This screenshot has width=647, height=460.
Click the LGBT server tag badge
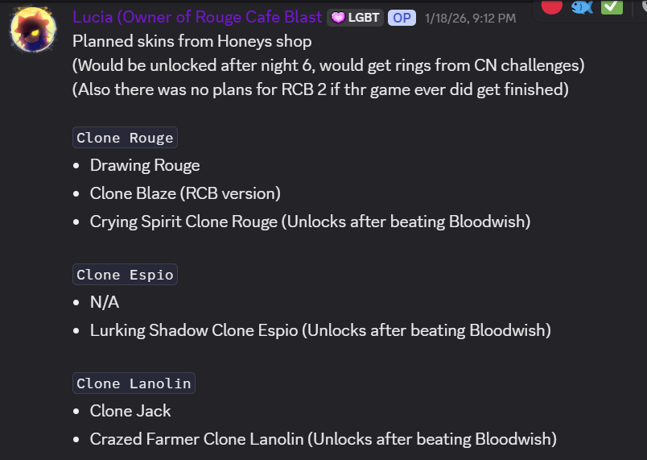[355, 18]
